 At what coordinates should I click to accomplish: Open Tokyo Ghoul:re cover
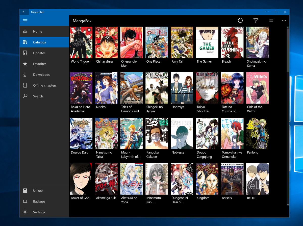207,88
